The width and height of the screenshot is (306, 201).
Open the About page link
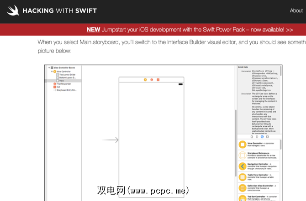tap(296, 10)
